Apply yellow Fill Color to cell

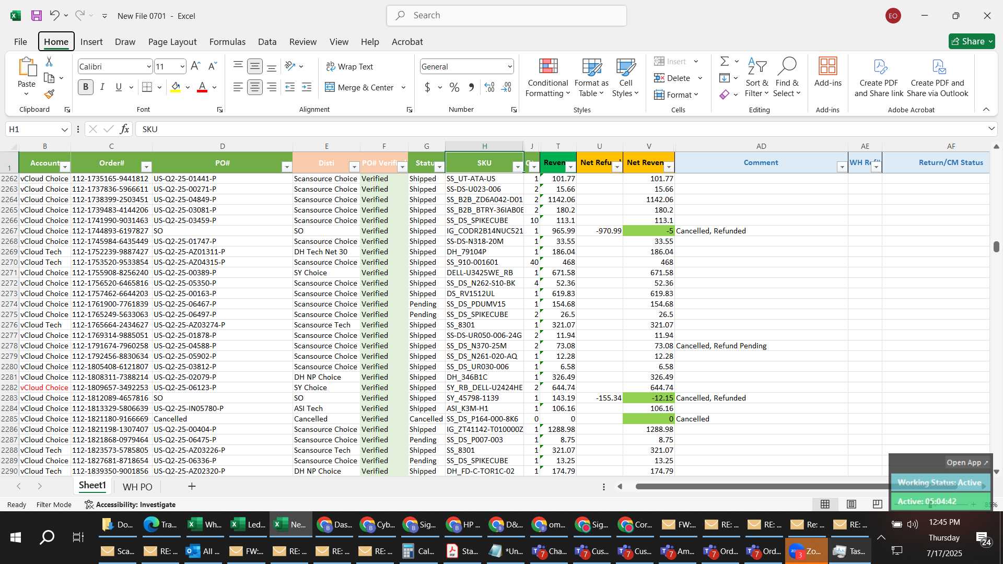click(x=176, y=87)
